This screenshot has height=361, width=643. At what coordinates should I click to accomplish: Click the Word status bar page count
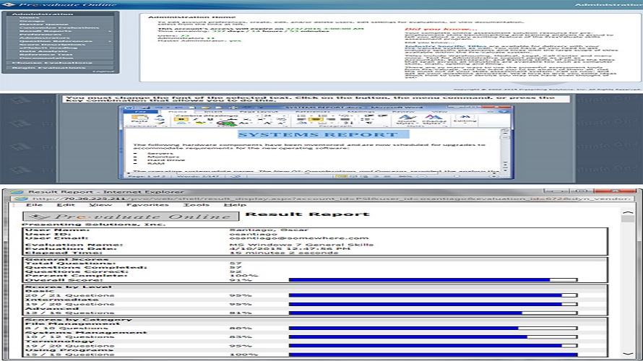click(x=147, y=177)
